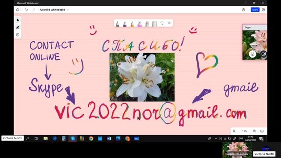Choose the lasso select tool
Viewport: 281px width, 158px height.
pyautogui.click(x=162, y=23)
